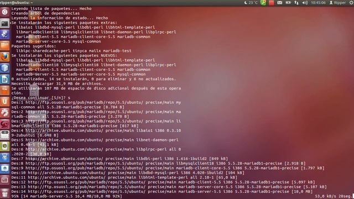Viewport: 354px width, 199px height.
Task: Open the olive green launcher icon
Action: 5,146
